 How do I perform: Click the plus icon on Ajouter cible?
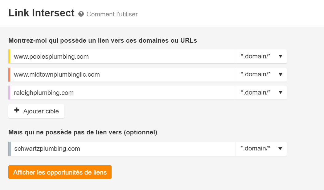pos(16,111)
